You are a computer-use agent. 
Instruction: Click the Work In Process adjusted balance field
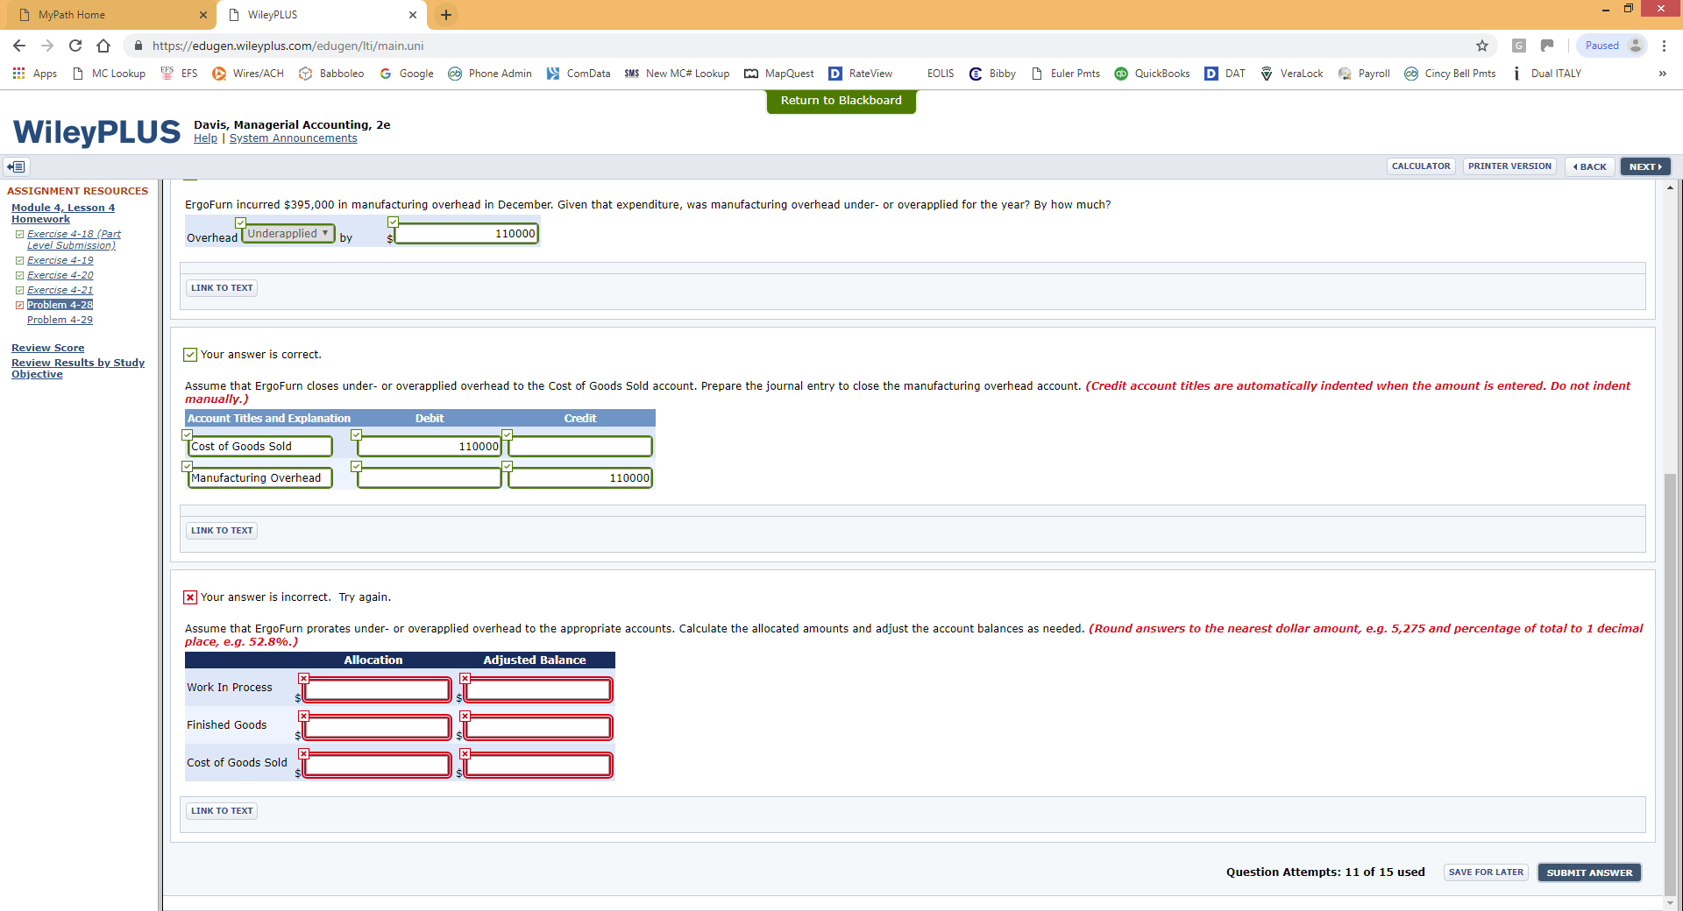538,690
